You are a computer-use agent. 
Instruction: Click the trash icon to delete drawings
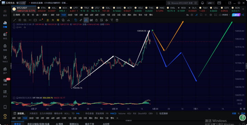(x=117, y=20)
